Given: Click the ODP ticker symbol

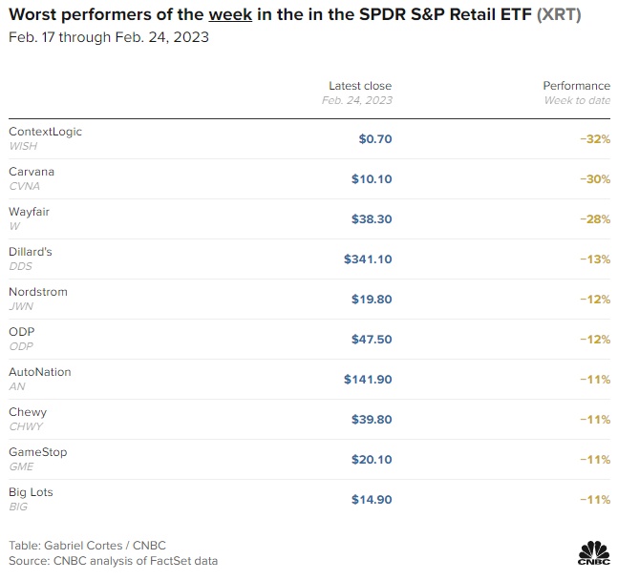Looking at the screenshot, I should [x=21, y=346].
